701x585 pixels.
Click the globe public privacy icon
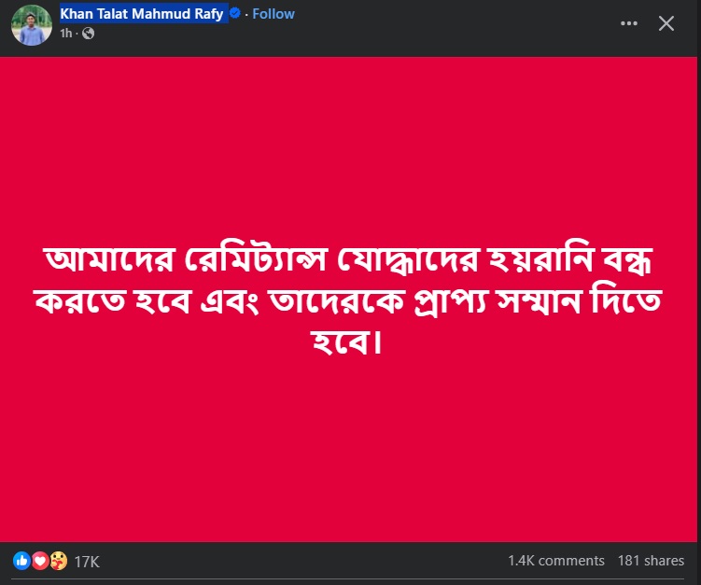click(x=88, y=33)
